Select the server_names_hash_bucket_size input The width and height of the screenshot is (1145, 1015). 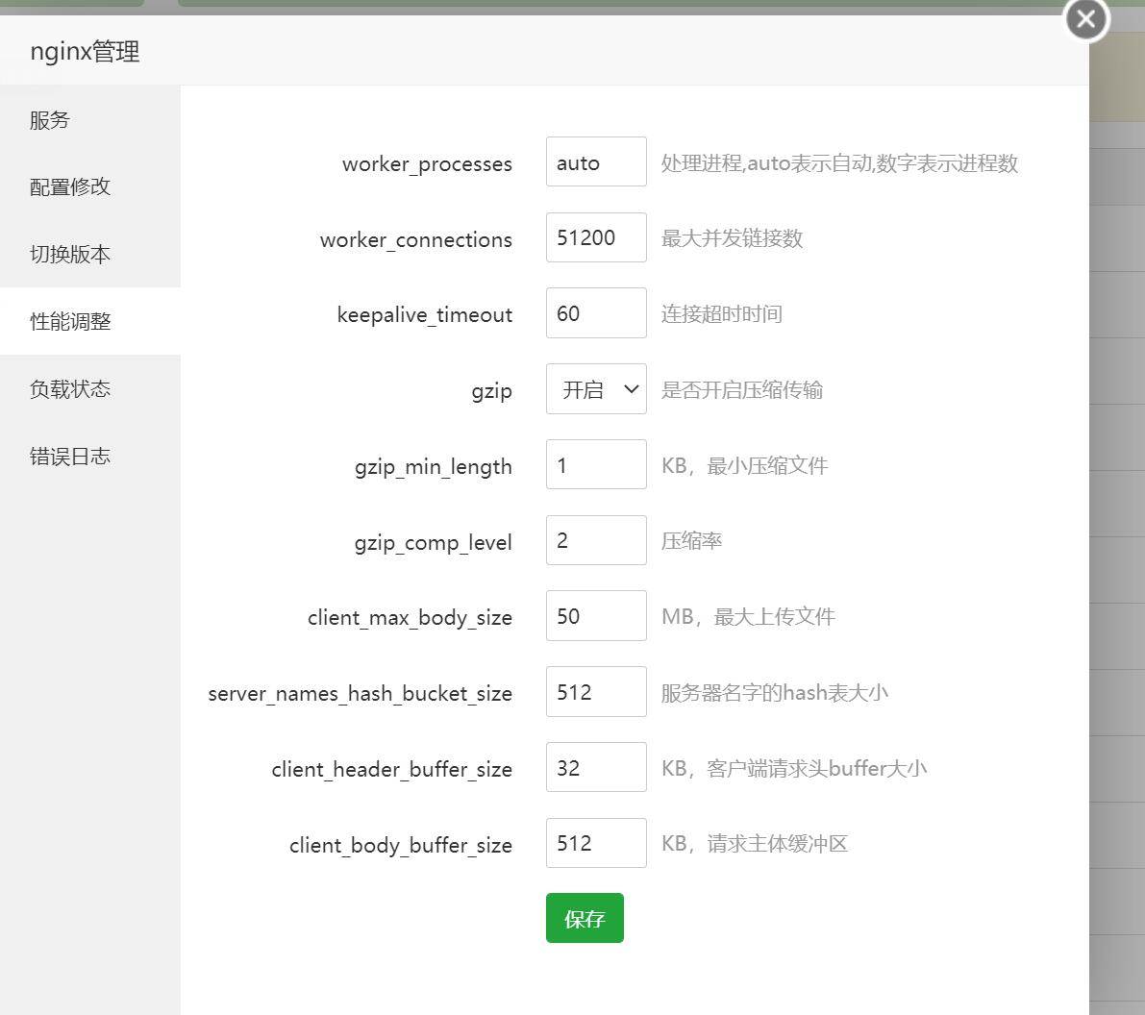tap(595, 691)
